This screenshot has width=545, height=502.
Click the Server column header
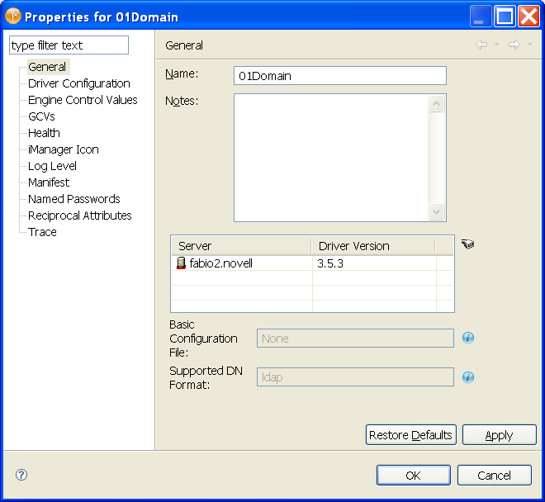point(241,246)
